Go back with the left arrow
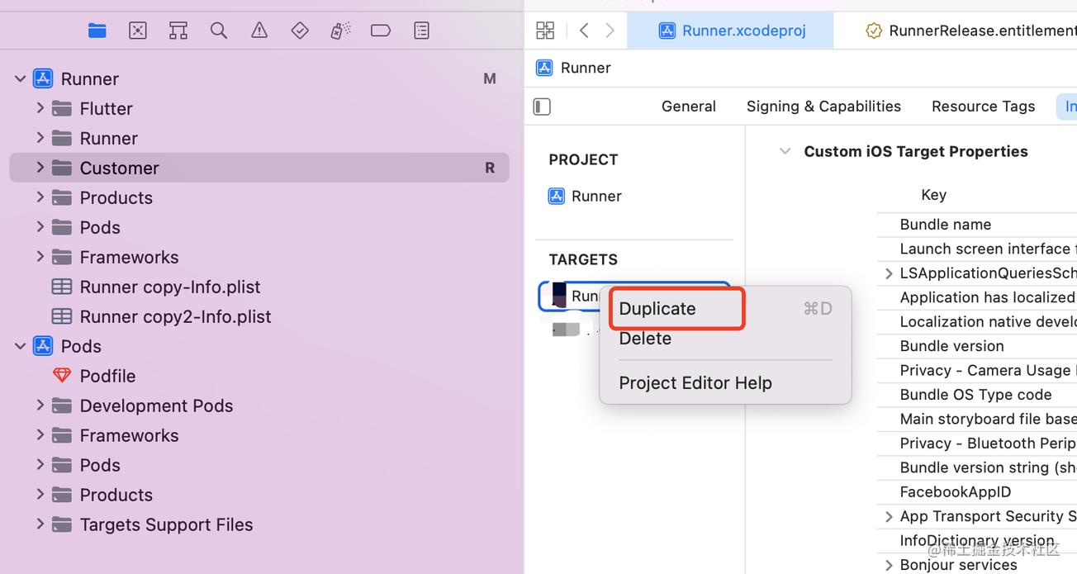This screenshot has height=574, width=1077. click(584, 31)
